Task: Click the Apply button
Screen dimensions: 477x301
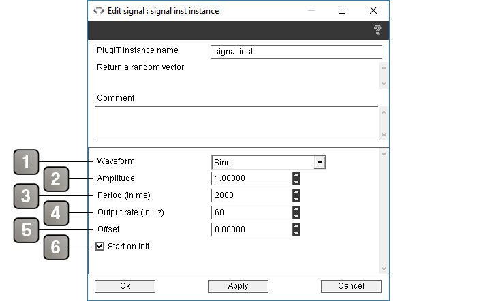Action: tap(238, 286)
